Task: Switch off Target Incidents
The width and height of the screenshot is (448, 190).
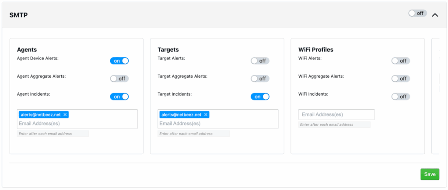Action: click(x=260, y=97)
